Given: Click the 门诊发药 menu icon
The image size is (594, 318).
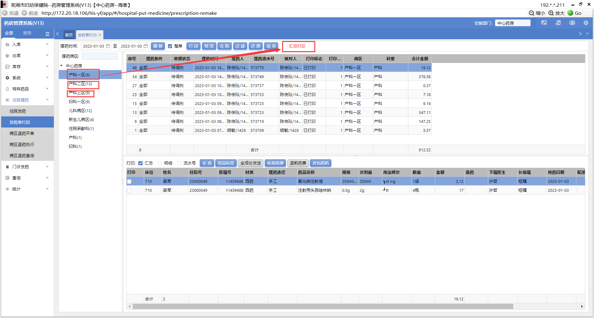Looking at the screenshot, I should [7, 167].
